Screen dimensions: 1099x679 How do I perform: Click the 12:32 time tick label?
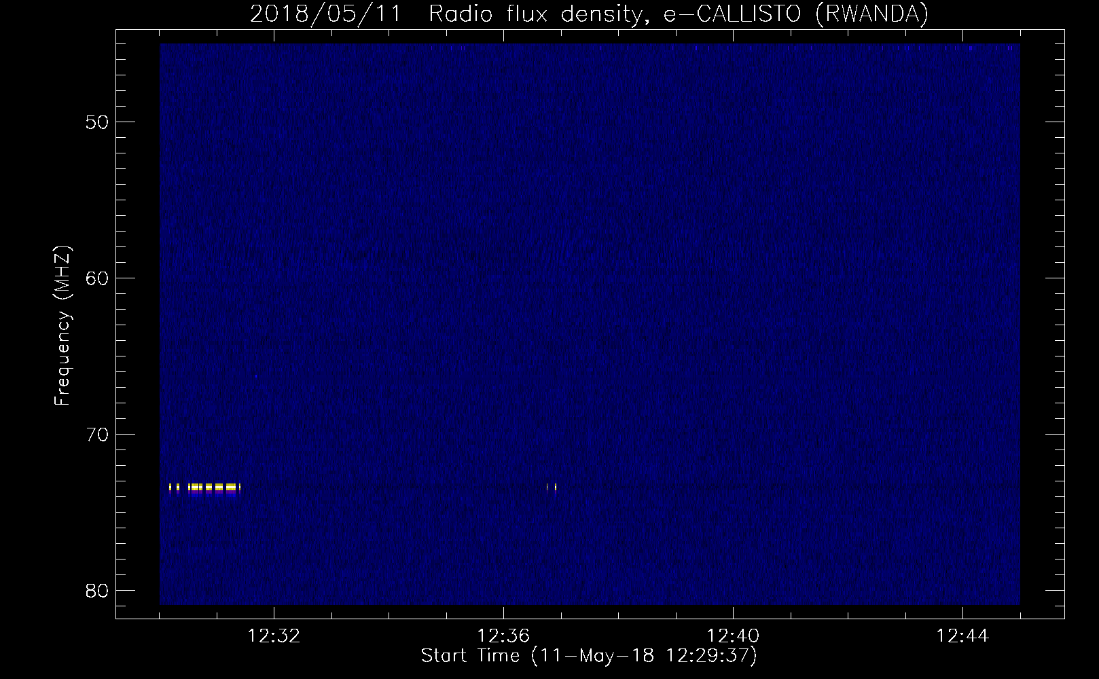tap(274, 636)
